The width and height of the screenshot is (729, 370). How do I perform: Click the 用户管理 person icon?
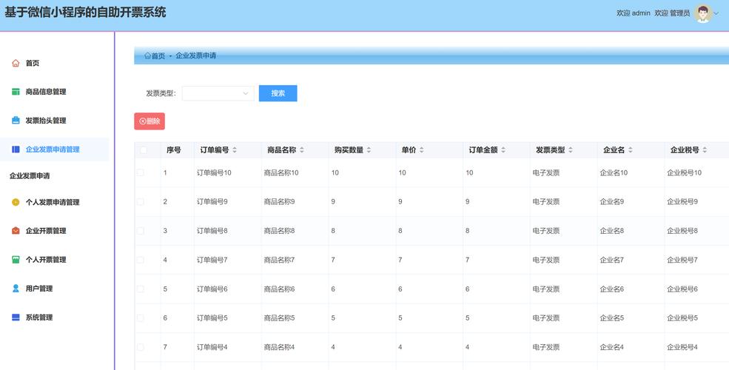click(16, 288)
